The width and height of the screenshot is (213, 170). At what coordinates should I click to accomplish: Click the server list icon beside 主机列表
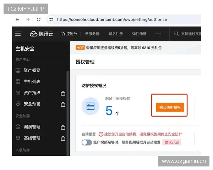[18, 81]
